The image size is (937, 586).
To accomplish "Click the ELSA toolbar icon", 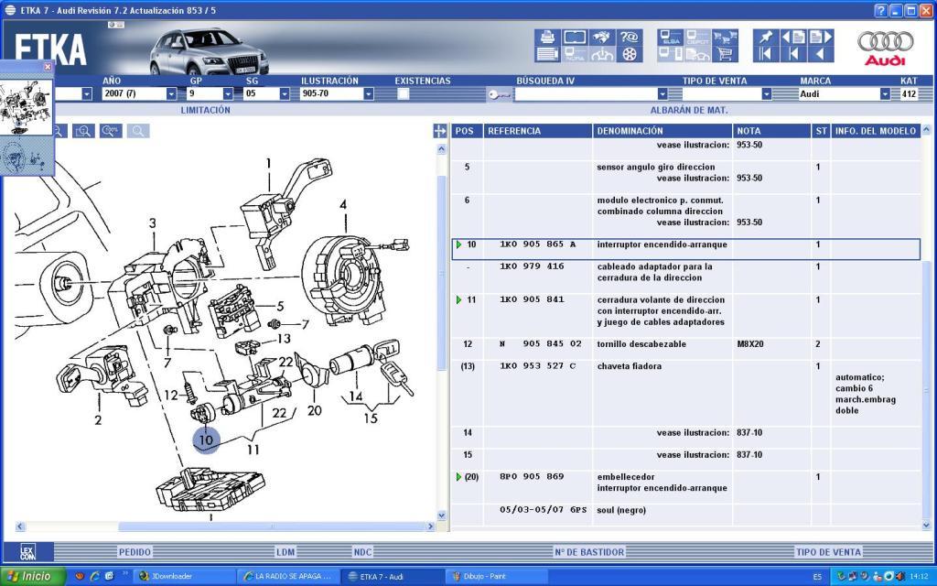I will (x=670, y=37).
